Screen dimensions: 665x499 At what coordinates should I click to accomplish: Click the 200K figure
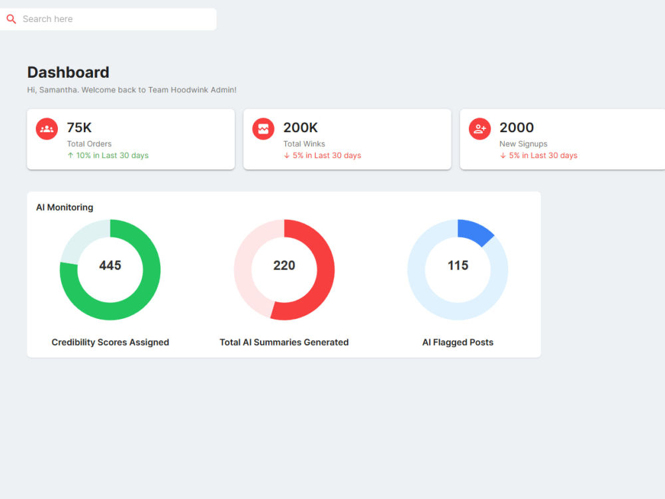(x=301, y=128)
